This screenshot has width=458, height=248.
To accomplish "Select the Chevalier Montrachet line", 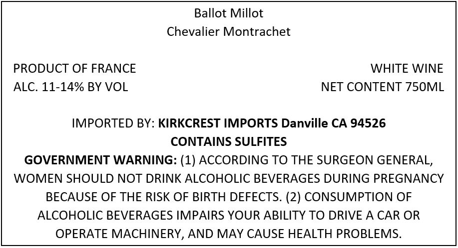I will pyautogui.click(x=229, y=31).
